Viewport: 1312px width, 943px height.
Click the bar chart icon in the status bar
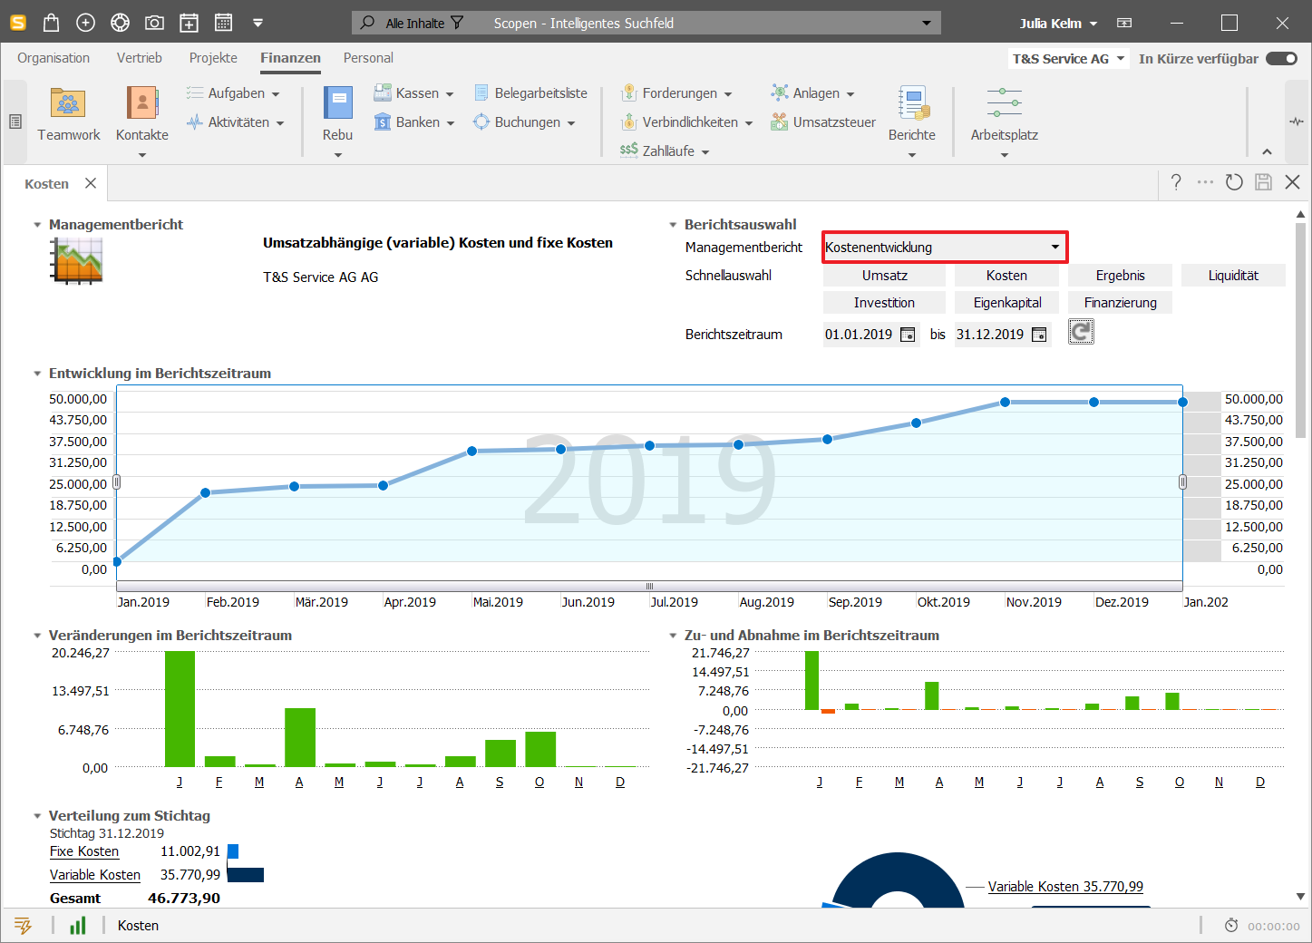(78, 925)
